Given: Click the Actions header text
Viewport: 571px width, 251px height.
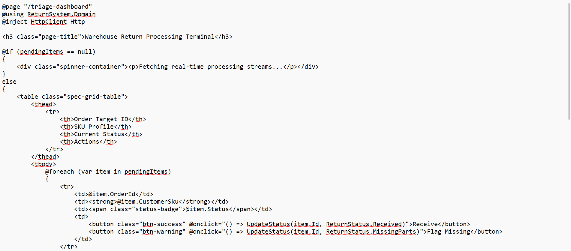Looking at the screenshot, I should pos(87,142).
